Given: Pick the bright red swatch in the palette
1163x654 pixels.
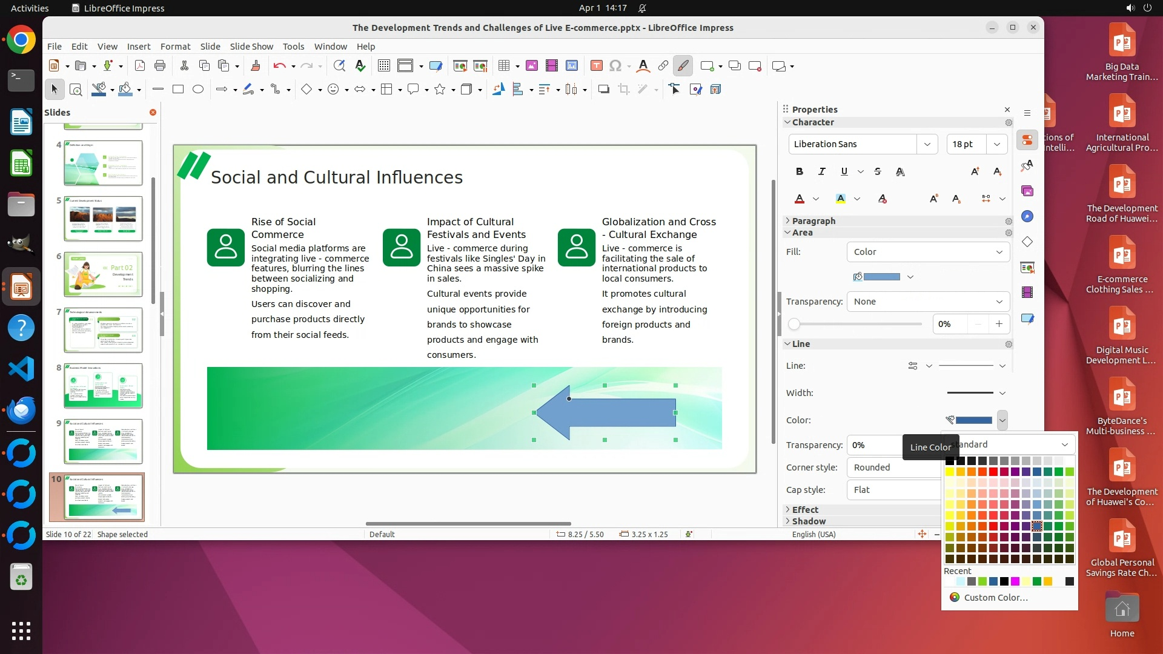Looking at the screenshot, I should click(x=993, y=472).
